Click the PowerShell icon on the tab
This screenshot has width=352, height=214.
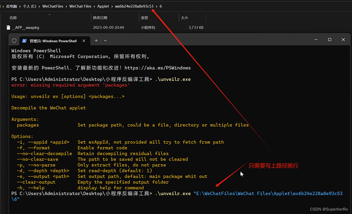(24, 41)
